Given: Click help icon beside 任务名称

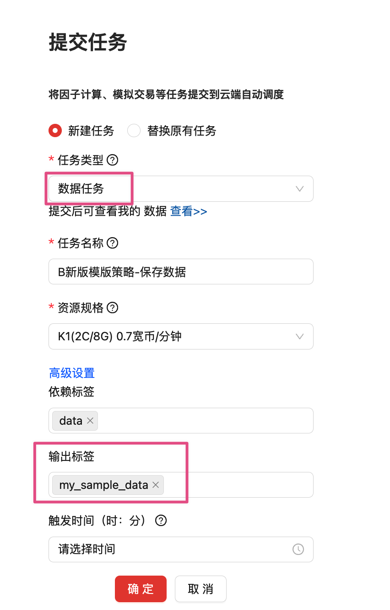Looking at the screenshot, I should point(112,243).
